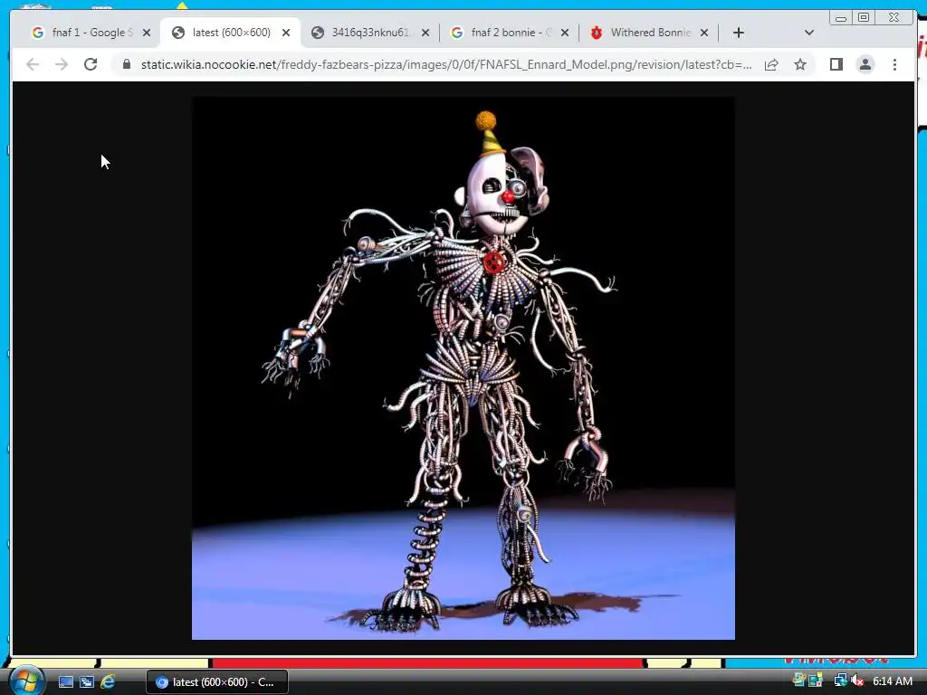Click Switch between windows quick launch icon

pos(87,682)
